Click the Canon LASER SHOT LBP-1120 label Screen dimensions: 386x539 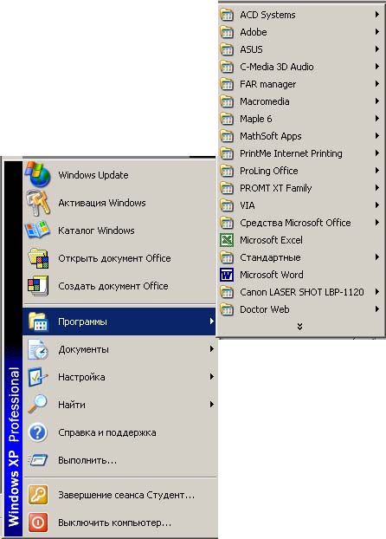302,292
